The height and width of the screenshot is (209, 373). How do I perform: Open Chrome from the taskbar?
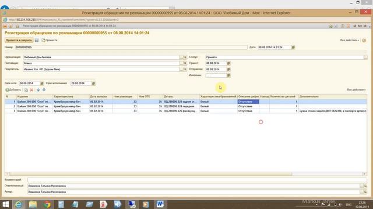click(47, 204)
